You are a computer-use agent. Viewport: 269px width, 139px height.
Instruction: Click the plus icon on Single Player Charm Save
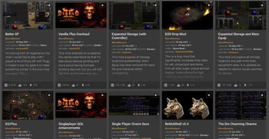(156, 95)
